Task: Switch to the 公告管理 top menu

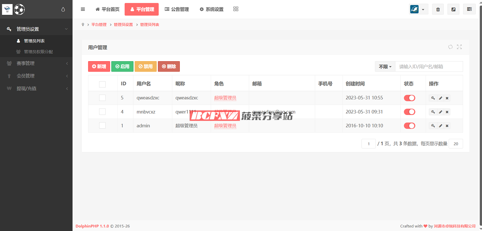Action: click(176, 9)
